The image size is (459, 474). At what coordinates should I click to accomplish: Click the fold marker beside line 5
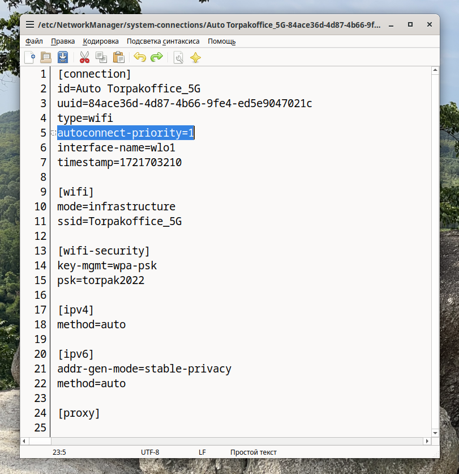click(x=53, y=133)
